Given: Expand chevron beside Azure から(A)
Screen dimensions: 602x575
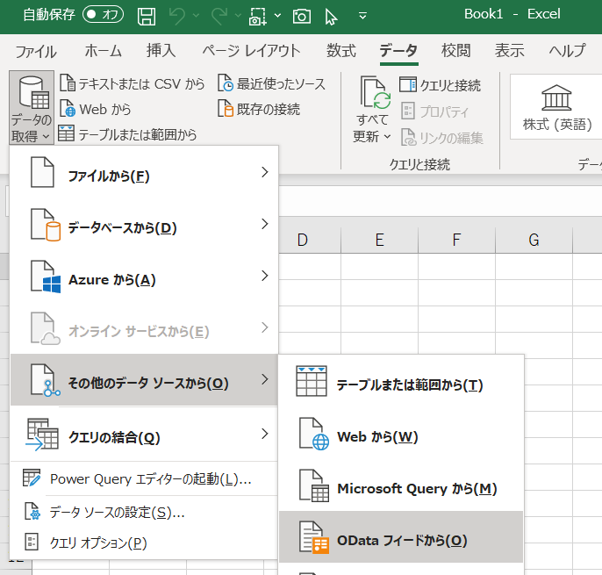Looking at the screenshot, I should pyautogui.click(x=264, y=276).
